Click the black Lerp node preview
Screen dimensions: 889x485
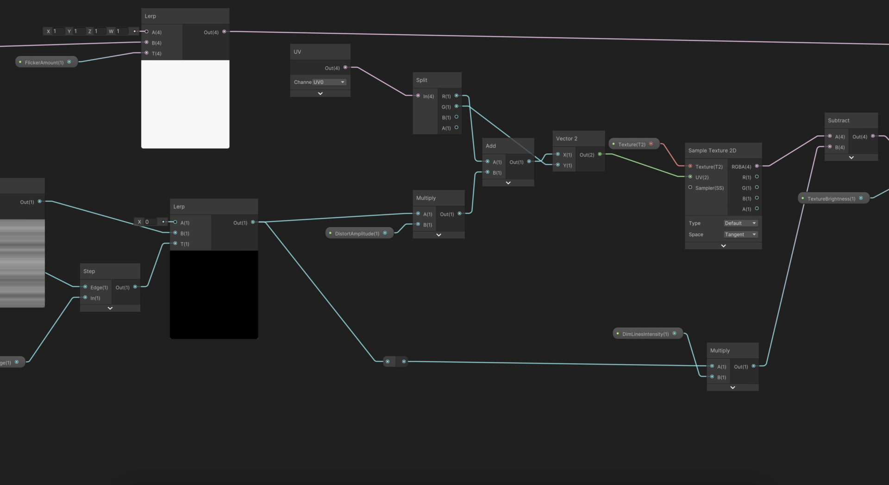tap(214, 295)
